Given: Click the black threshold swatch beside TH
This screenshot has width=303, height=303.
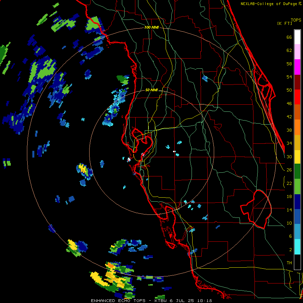Looking at the screenshot, I should [297, 262].
